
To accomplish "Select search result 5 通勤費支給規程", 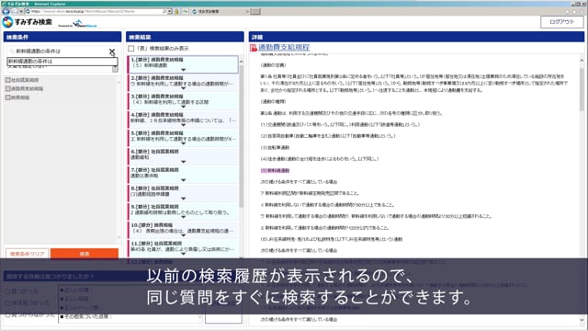I will pyautogui.click(x=183, y=138).
